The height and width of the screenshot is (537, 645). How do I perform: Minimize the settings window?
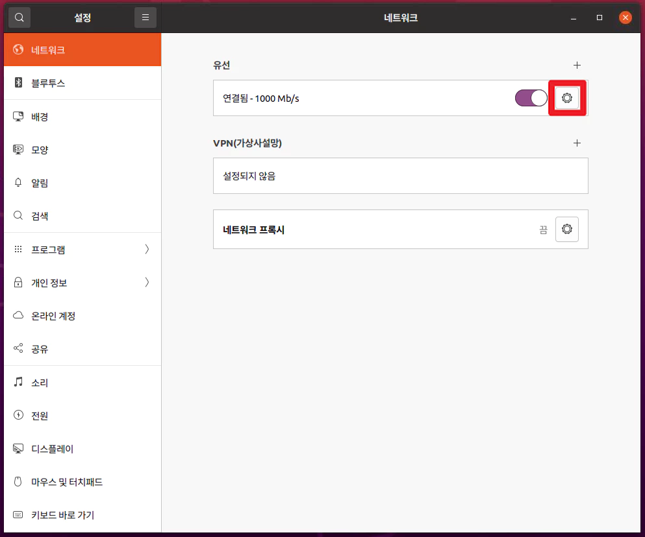[574, 18]
